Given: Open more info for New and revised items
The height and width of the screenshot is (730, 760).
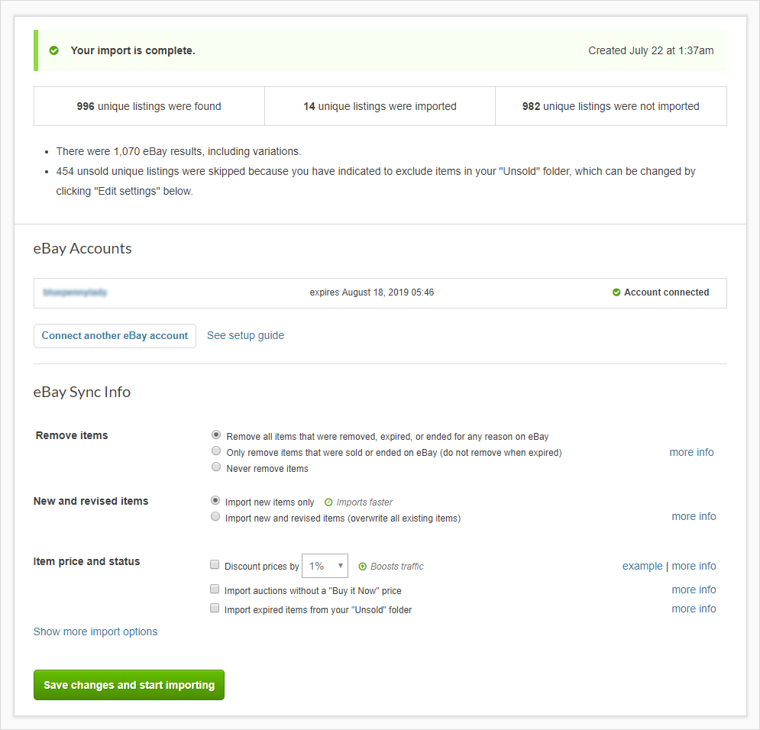Looking at the screenshot, I should pyautogui.click(x=694, y=516).
